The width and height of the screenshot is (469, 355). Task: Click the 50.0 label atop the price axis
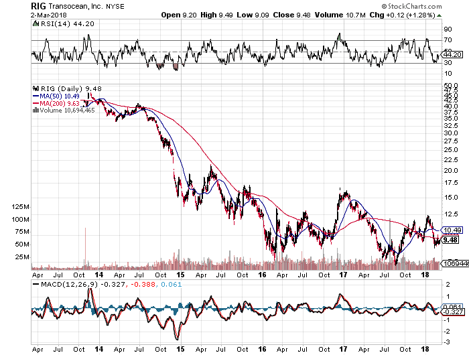[451, 86]
